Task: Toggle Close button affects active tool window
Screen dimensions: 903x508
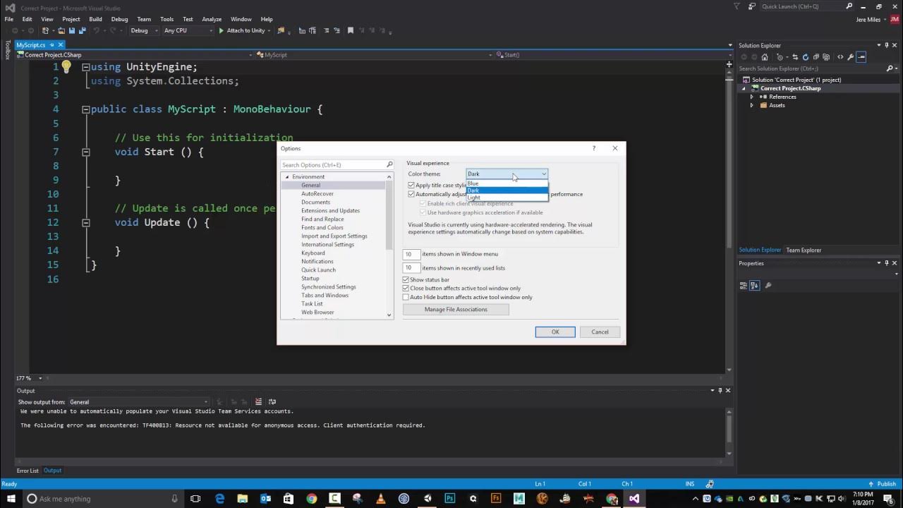Action: tap(406, 289)
